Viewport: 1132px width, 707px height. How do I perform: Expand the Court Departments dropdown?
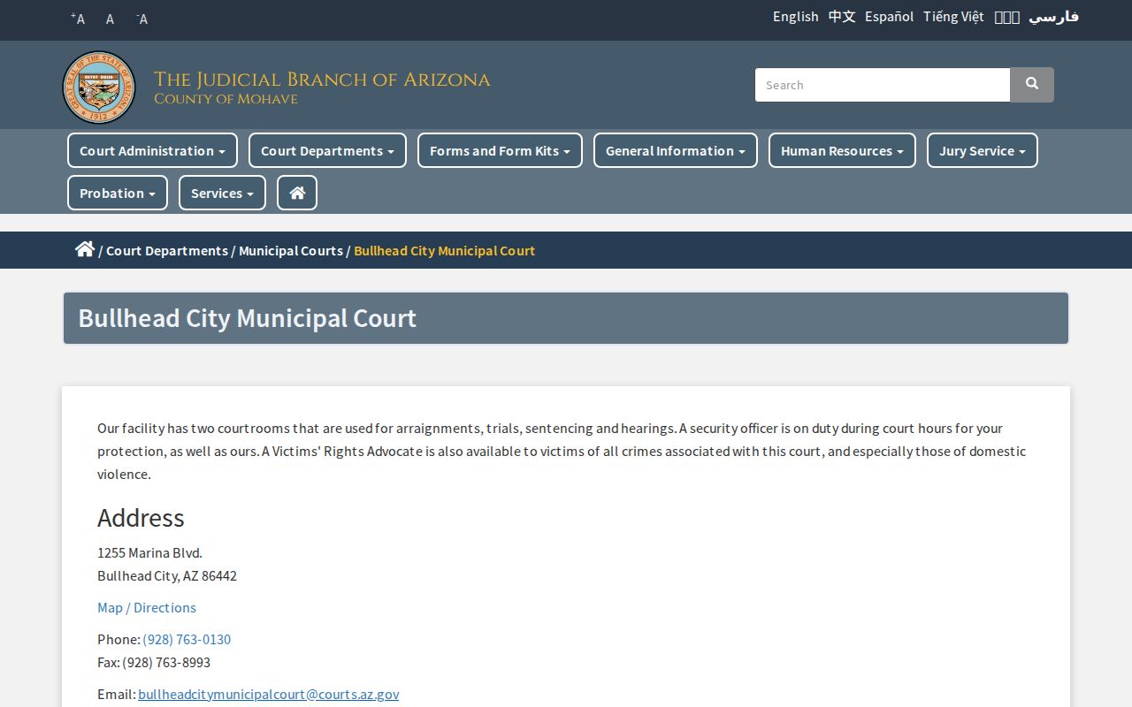(327, 150)
